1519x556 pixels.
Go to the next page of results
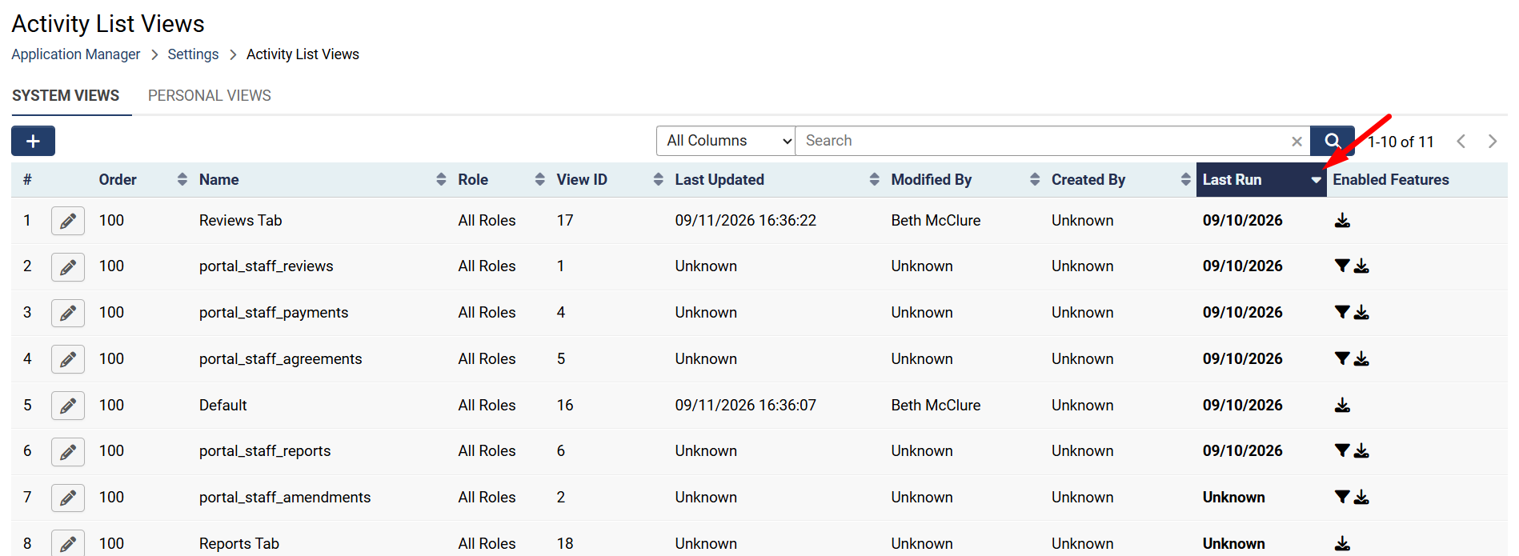1492,142
